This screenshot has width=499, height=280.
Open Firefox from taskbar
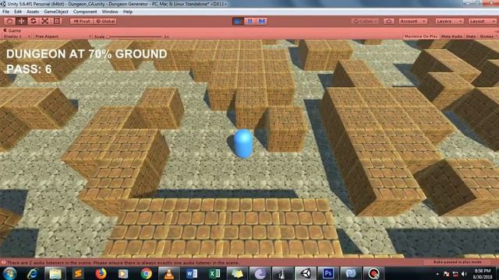tap(101, 273)
